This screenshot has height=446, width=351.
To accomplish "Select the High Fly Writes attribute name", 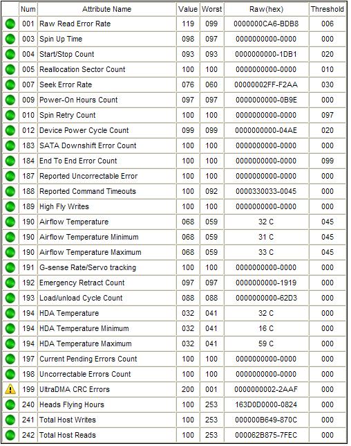I will [64, 207].
